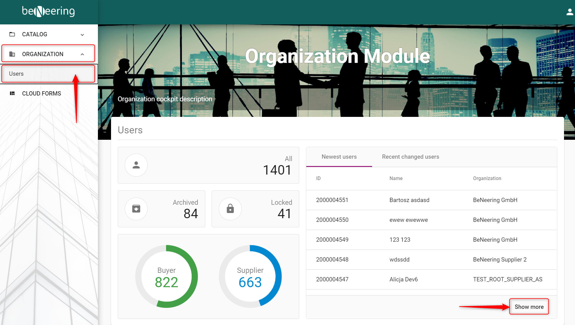Click the Locked padlock icon
Screen dimensions: 575x325
[x=230, y=209]
